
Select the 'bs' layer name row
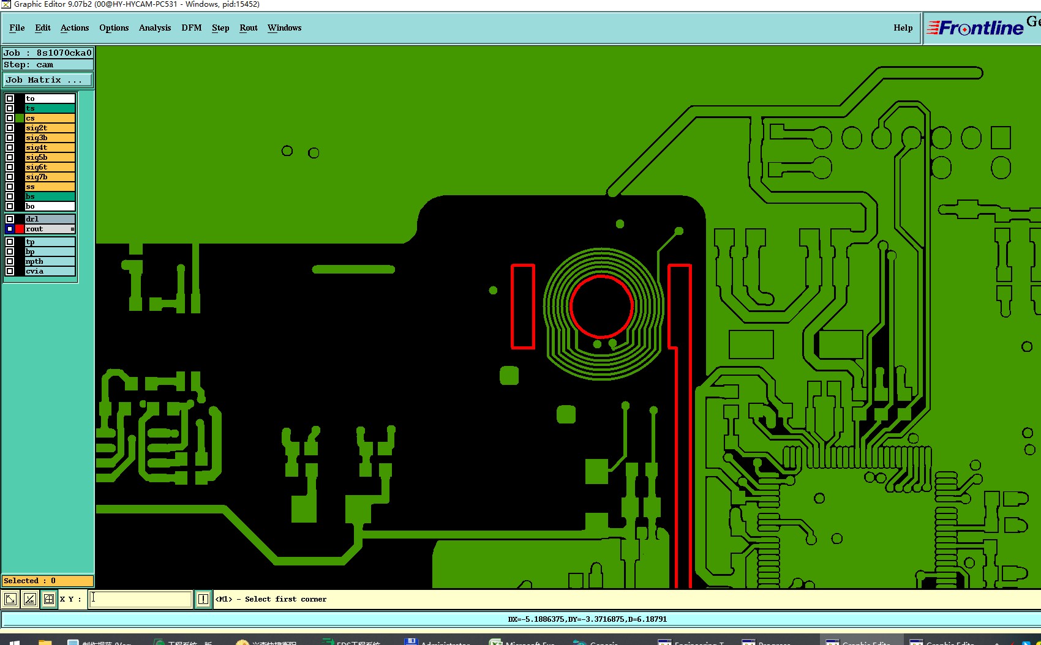tap(50, 196)
